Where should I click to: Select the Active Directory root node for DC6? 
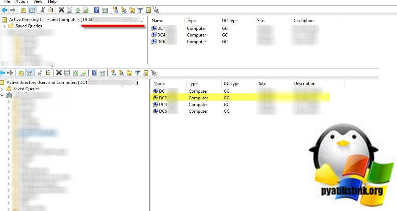[44, 20]
